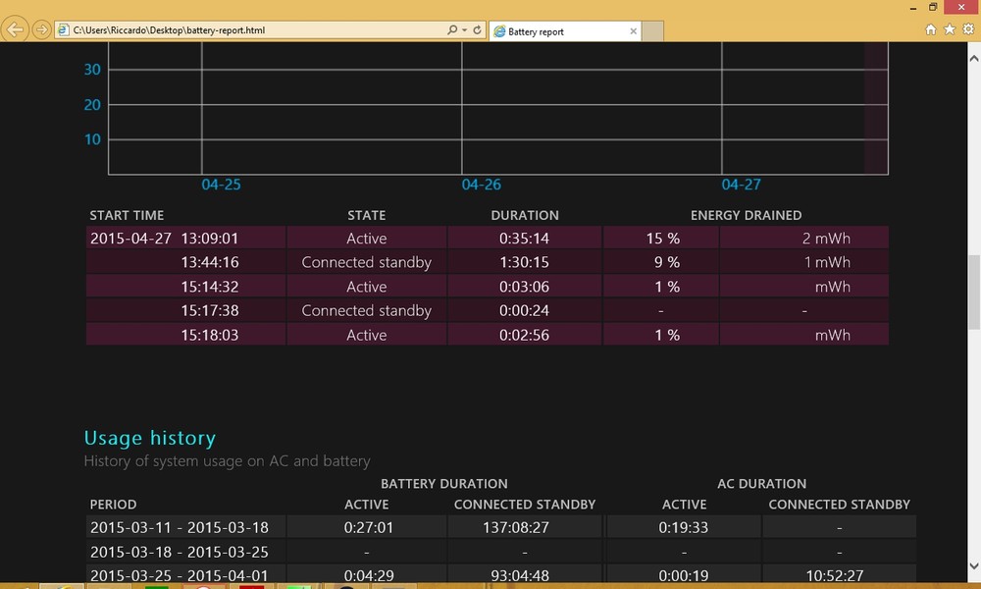This screenshot has width=981, height=589.
Task: Click the 20 label on the chart axis
Action: (x=92, y=104)
